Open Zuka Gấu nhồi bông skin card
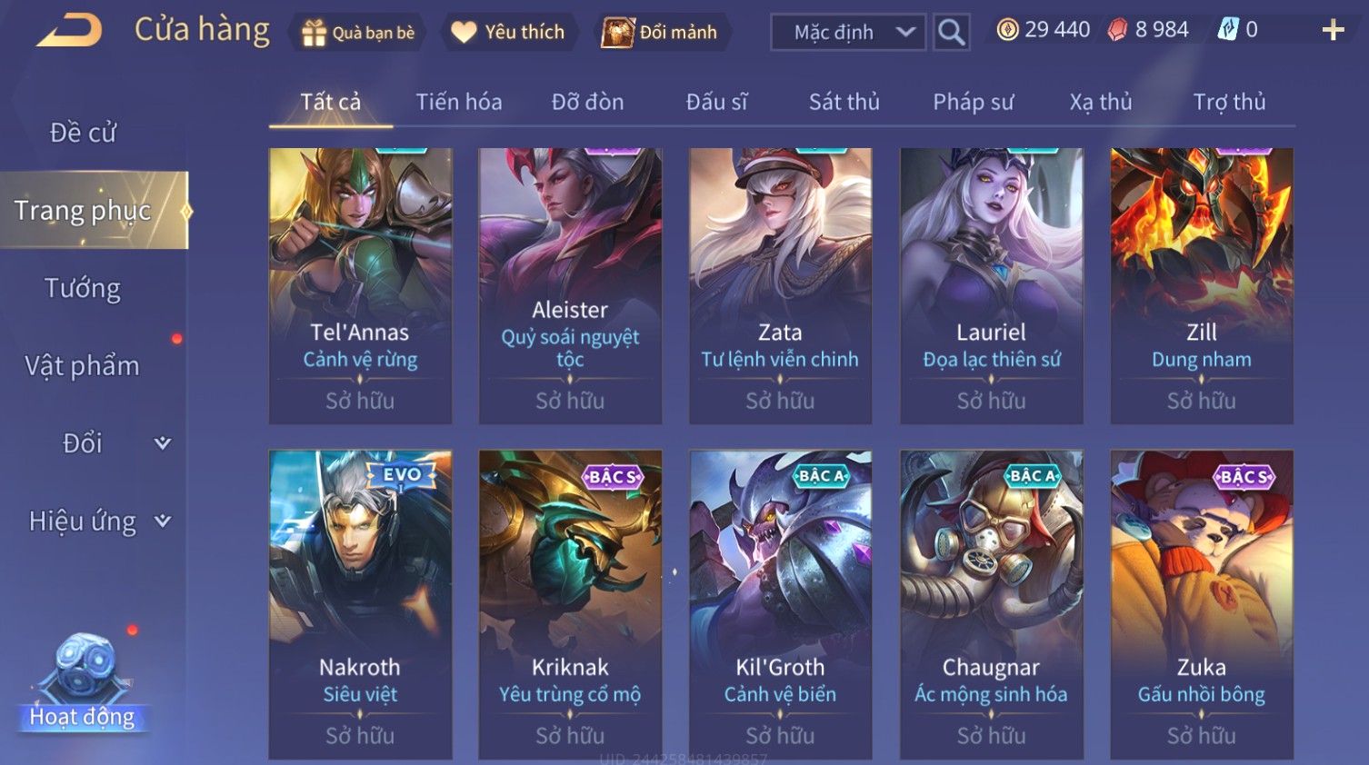Viewport: 1369px width, 765px height. [x=1202, y=604]
